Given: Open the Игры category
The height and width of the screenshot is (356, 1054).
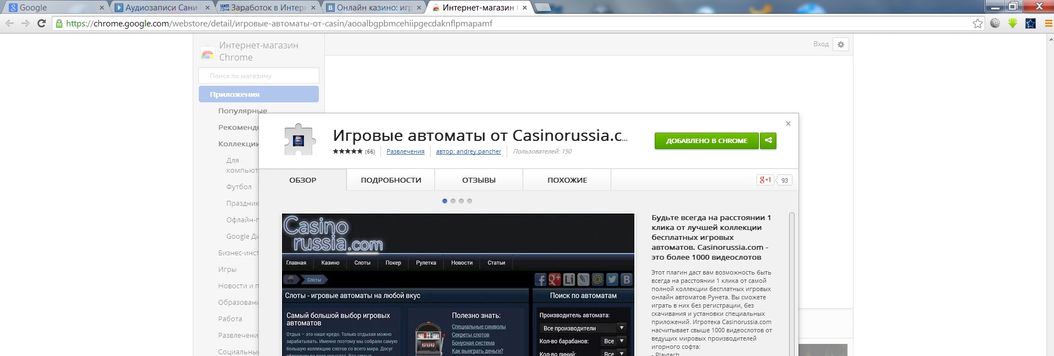Looking at the screenshot, I should pyautogui.click(x=227, y=269).
